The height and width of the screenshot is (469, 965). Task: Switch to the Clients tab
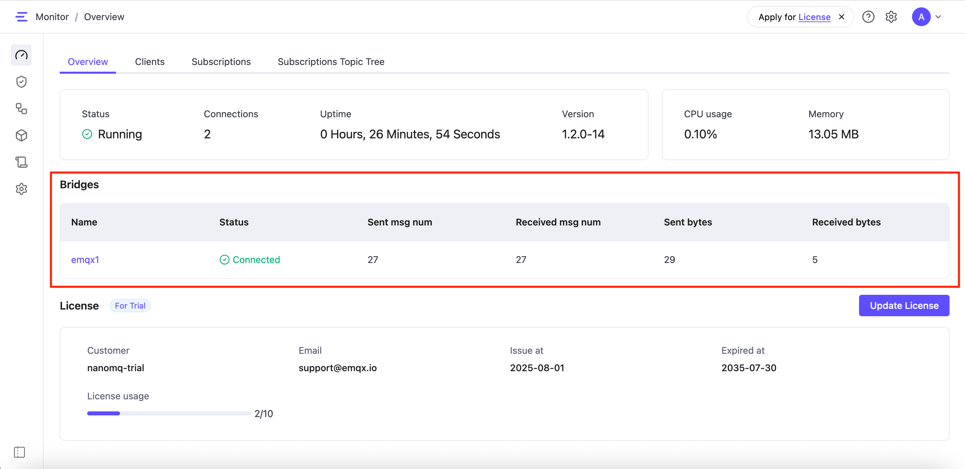pyautogui.click(x=150, y=62)
